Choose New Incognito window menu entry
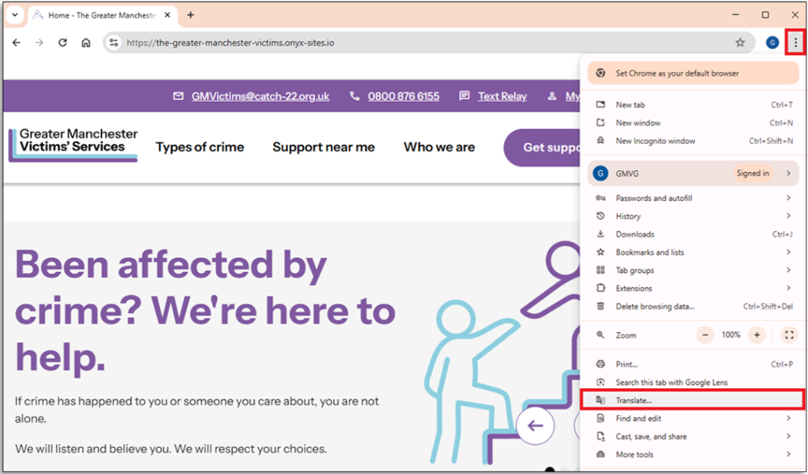This screenshot has height=474, width=808. 655,141
